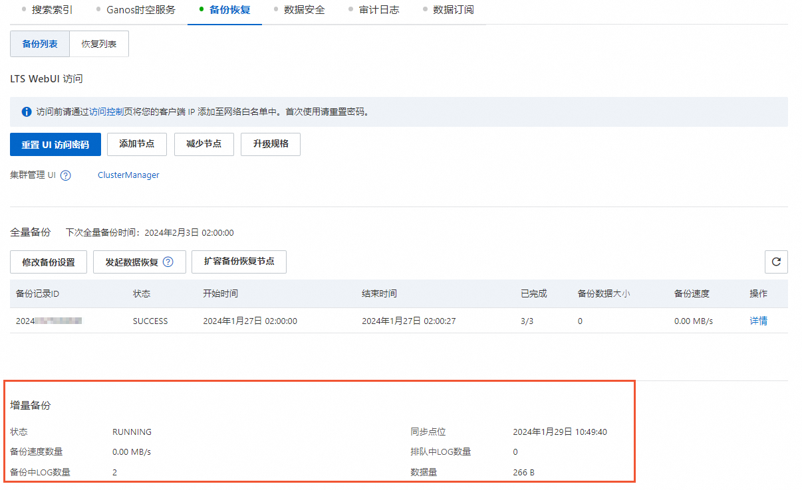Click end time 2024年1月27日 02:00:27

click(408, 321)
